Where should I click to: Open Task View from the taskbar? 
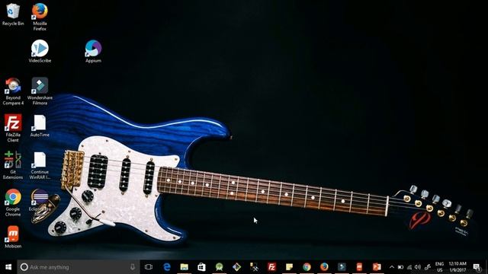(x=149, y=267)
